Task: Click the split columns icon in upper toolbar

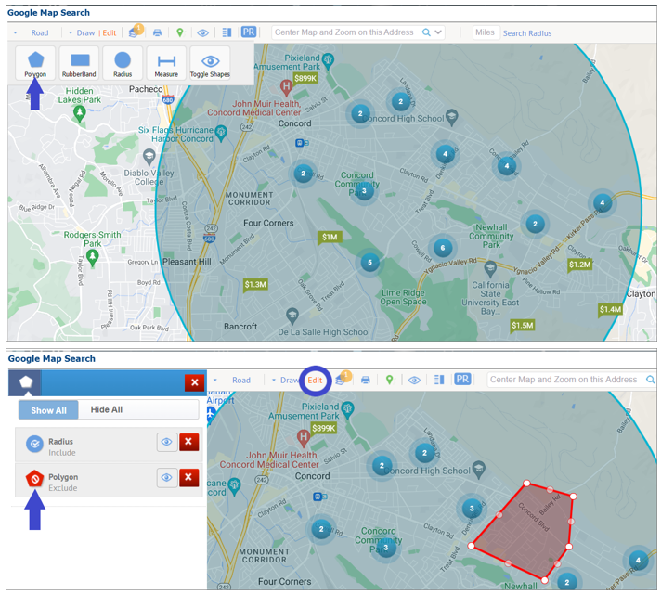Action: (227, 32)
